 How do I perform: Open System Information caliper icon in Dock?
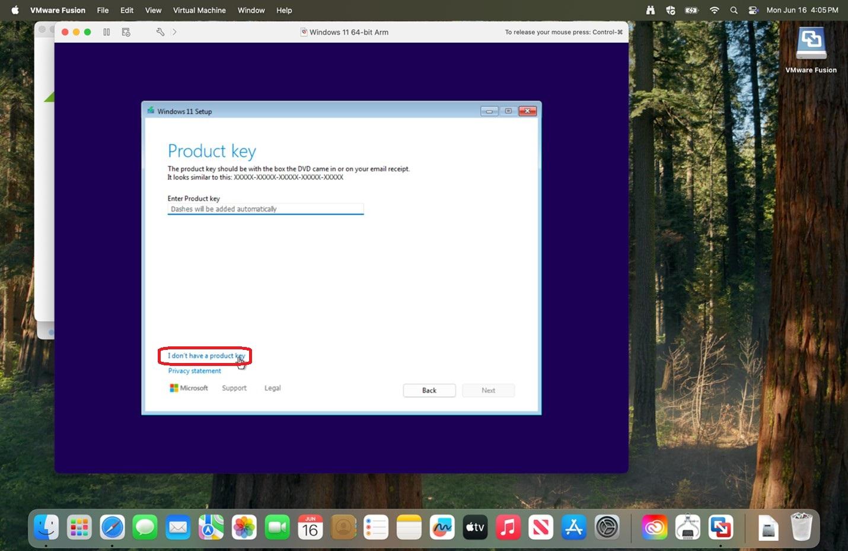688,527
